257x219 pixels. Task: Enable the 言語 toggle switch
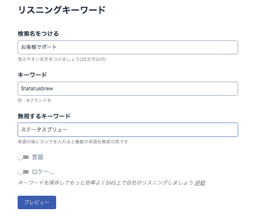click(23, 157)
